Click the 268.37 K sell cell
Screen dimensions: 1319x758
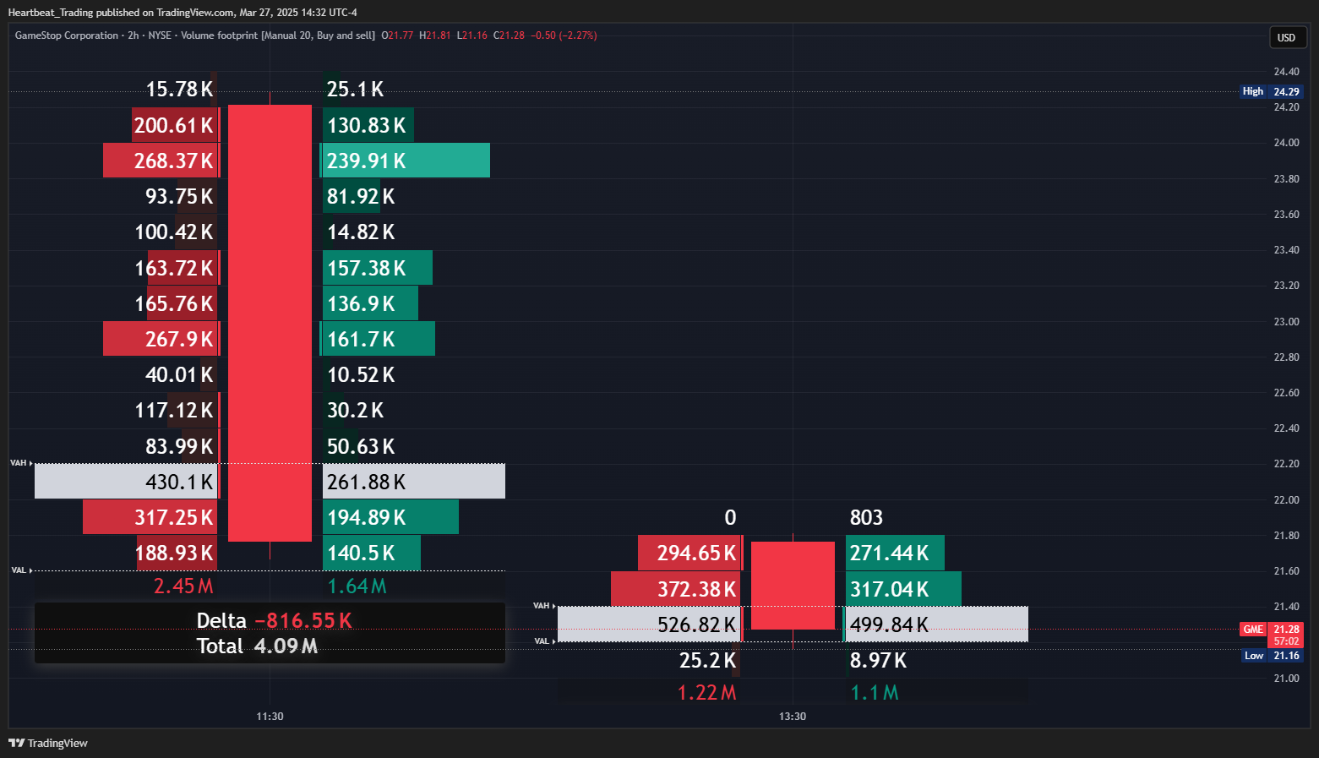(161, 161)
